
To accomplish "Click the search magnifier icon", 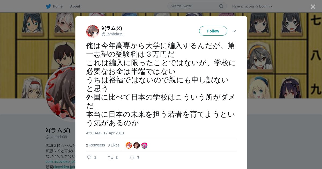I will tap(221, 6).
